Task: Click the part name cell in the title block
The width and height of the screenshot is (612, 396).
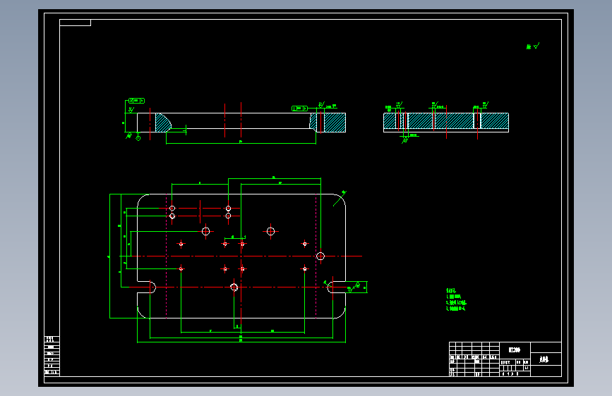Action: tap(546, 359)
